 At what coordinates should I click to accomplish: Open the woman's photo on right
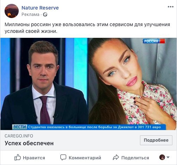[x=133, y=81]
